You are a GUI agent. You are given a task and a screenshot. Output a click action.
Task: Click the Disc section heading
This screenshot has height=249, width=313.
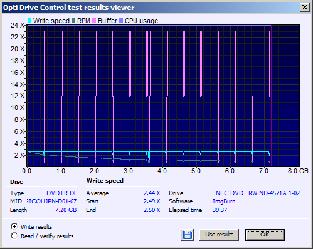[x=16, y=182]
